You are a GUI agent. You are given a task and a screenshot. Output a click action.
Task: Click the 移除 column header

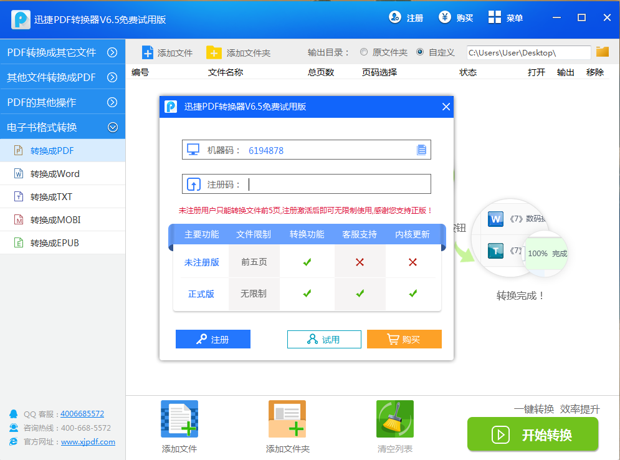coord(594,72)
